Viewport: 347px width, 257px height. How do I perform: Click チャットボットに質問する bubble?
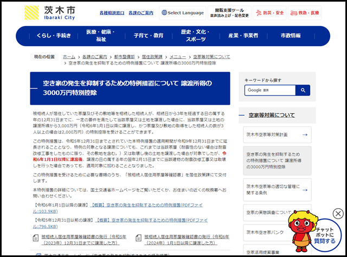point(325,235)
